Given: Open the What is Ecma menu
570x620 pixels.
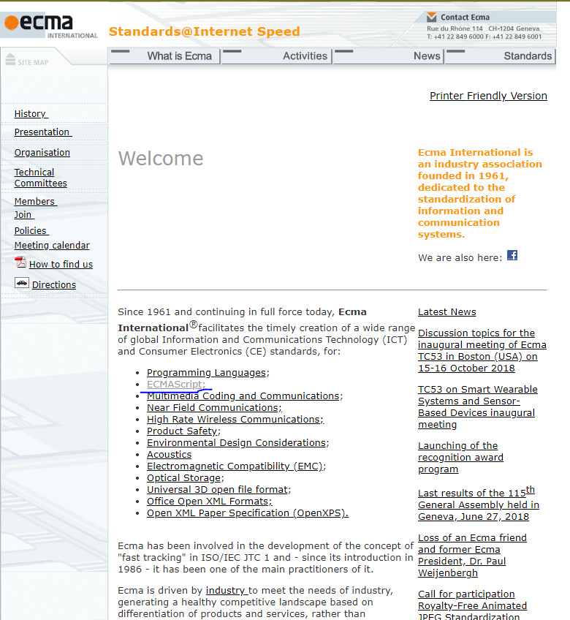Looking at the screenshot, I should click(165, 56).
